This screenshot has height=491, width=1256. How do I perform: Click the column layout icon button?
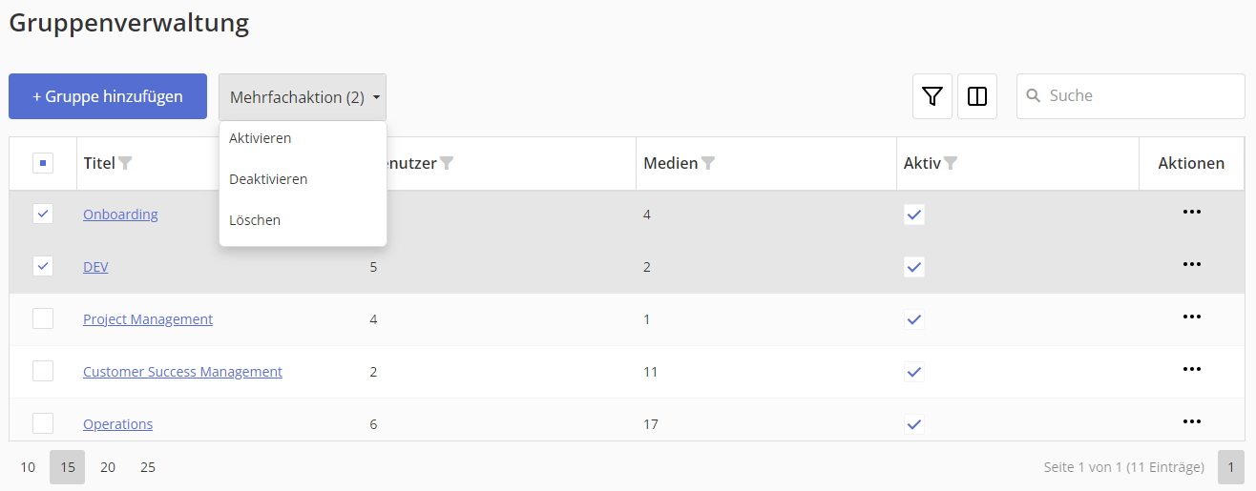tap(976, 96)
